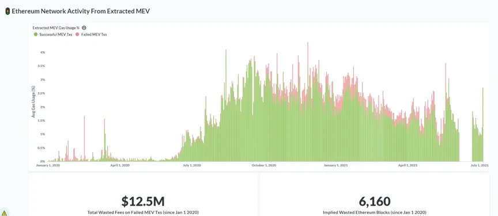Click the Total Wasted Fees on Failed MEV Txs caption
The width and height of the screenshot is (498, 216).
click(143, 213)
